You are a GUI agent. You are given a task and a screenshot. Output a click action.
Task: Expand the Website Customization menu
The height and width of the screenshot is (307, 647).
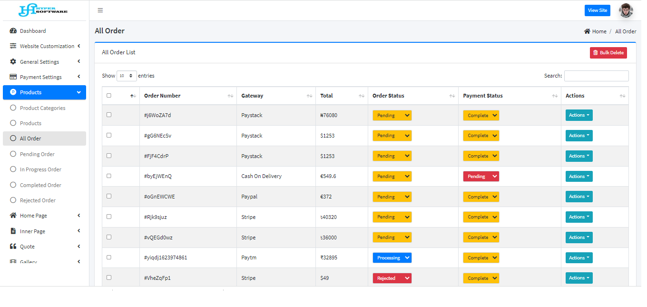47,46
